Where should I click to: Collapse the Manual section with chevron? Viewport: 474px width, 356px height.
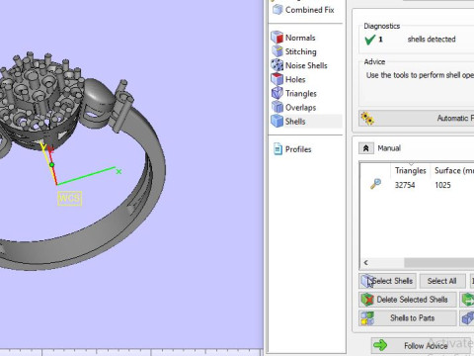click(366, 148)
